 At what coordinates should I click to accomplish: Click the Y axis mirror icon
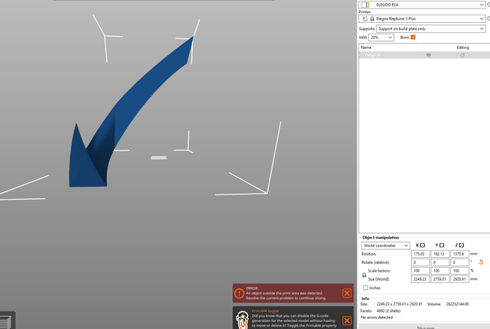[x=442, y=246]
